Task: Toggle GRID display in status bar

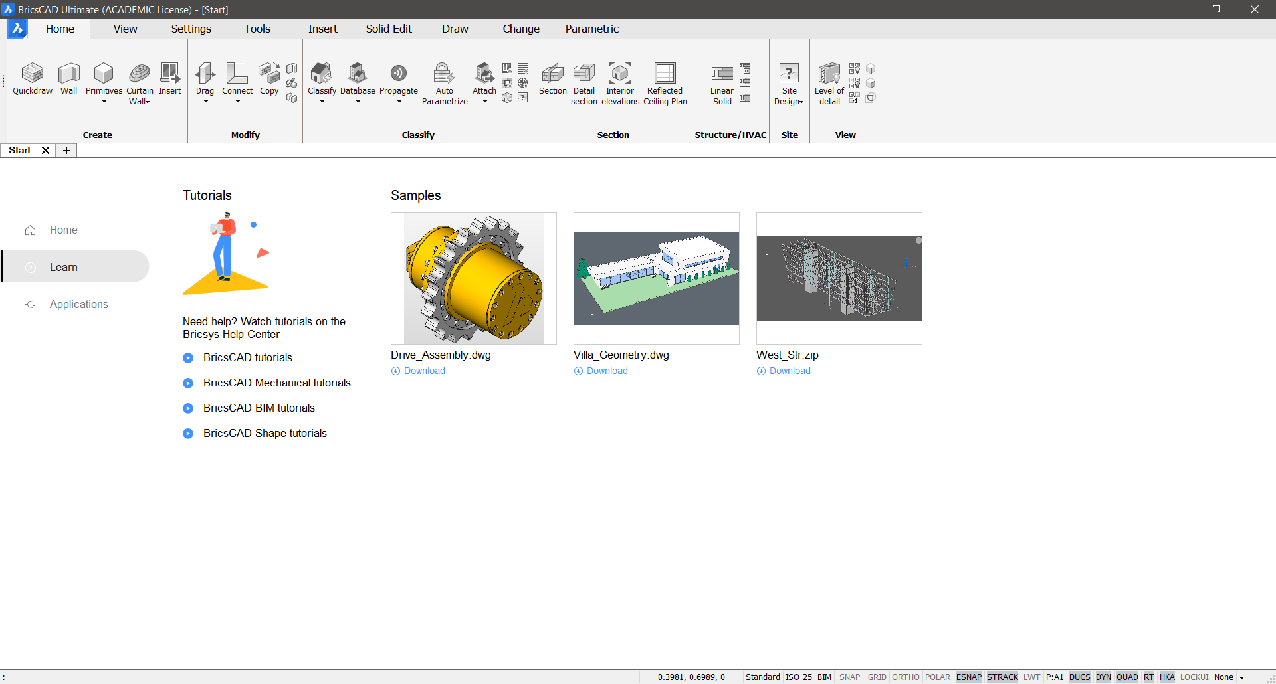Action: pyautogui.click(x=877, y=677)
